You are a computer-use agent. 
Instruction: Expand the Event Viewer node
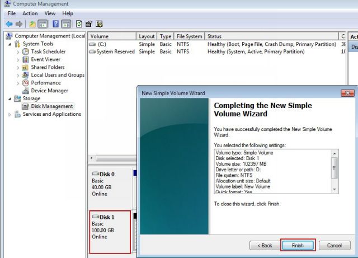18,60
